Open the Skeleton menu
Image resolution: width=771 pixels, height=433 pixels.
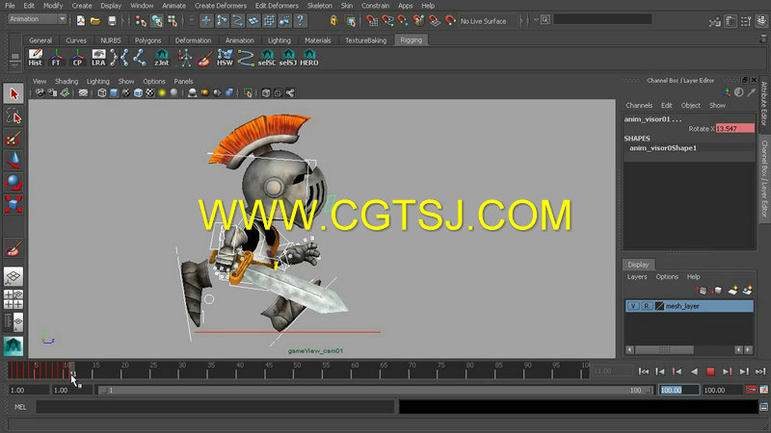coord(320,6)
